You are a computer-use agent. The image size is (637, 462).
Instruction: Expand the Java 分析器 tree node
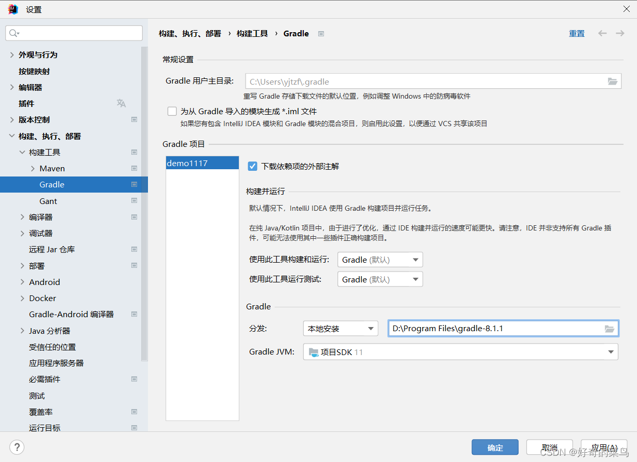22,331
